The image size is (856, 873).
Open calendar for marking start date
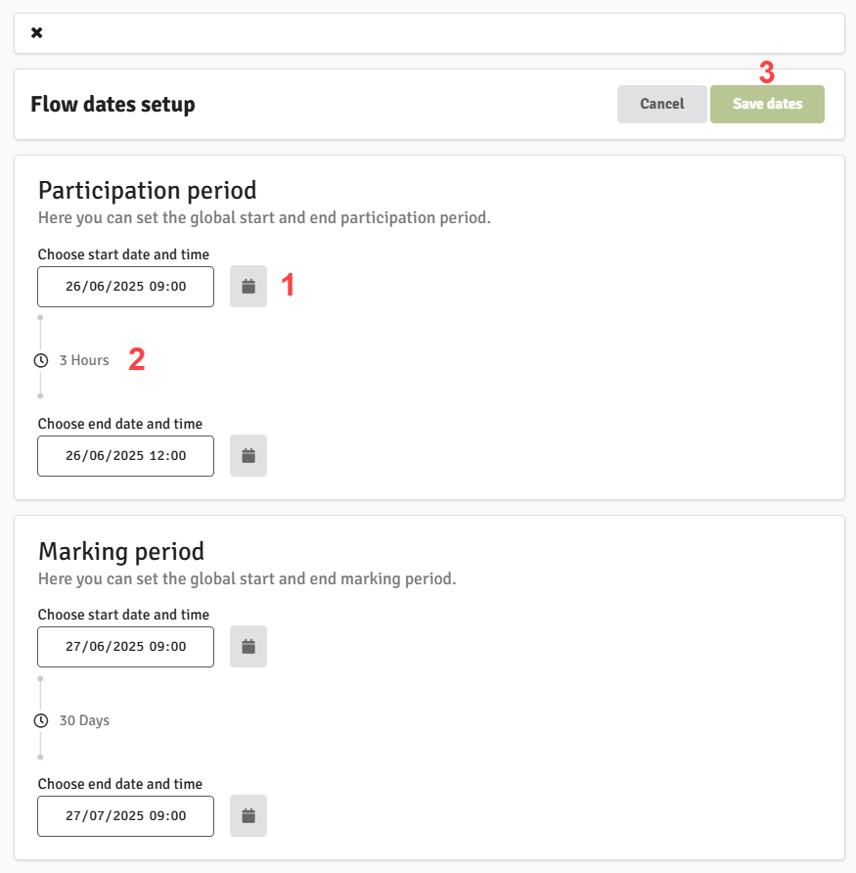coord(248,646)
